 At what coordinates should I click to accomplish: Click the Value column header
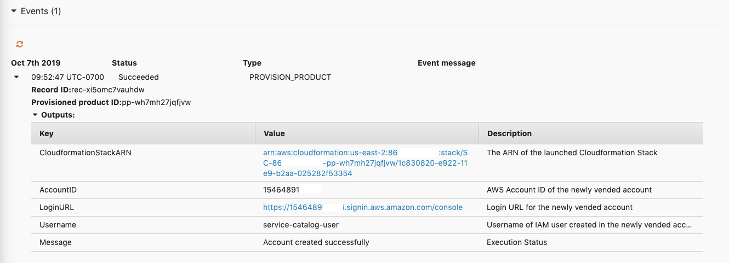274,133
